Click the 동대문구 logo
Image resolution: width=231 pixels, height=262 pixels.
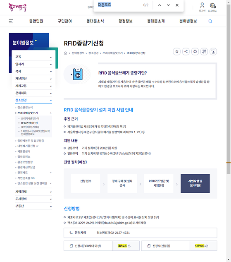pyautogui.click(x=17, y=7)
